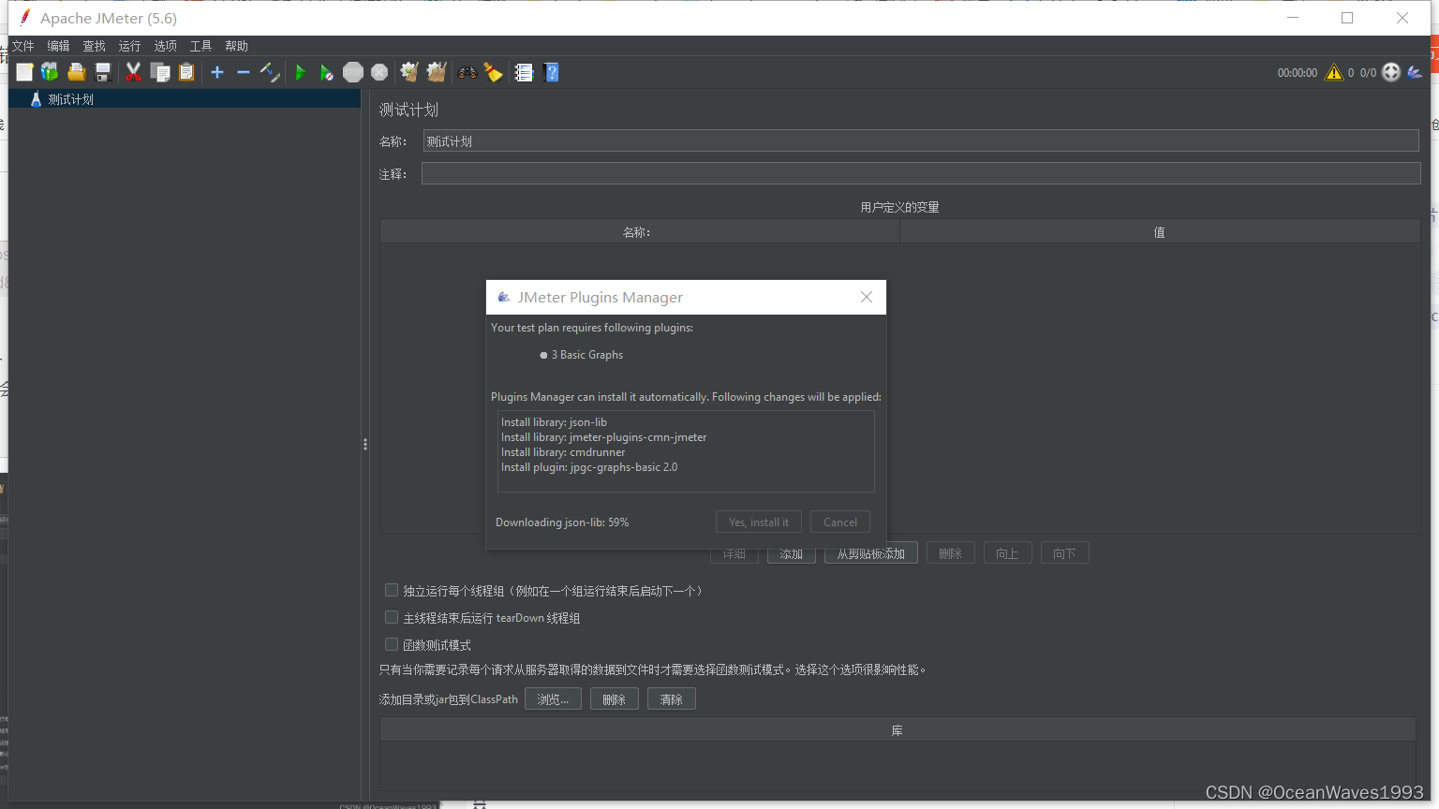Click 'Install library: cmdrunner' line

563,452
